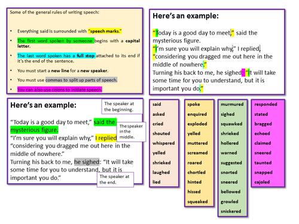Click green highlighted "mysterious figure." text
The height and width of the screenshot is (224, 299).
pyautogui.click(x=34, y=130)
